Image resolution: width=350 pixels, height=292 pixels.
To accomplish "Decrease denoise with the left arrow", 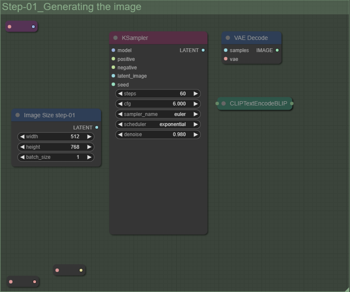I will pyautogui.click(x=120, y=135).
